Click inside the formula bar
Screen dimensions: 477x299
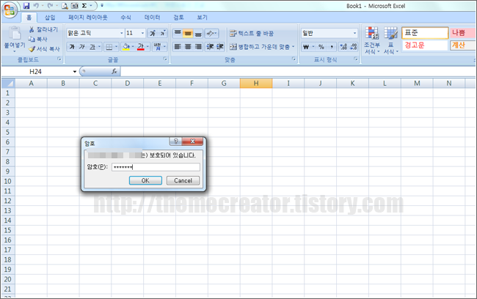[x=298, y=71]
